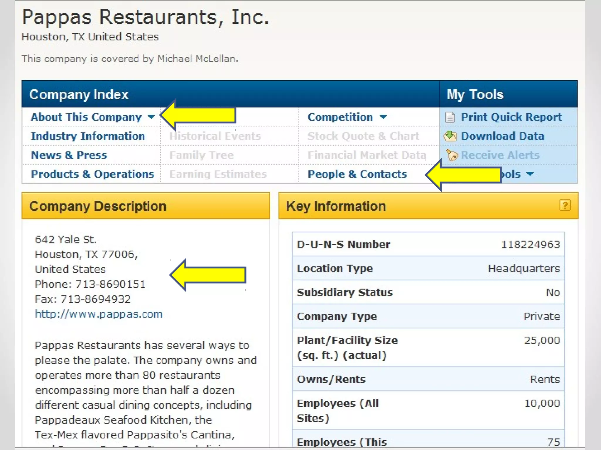Click the Download Data link
This screenshot has height=450, width=601.
click(x=502, y=136)
